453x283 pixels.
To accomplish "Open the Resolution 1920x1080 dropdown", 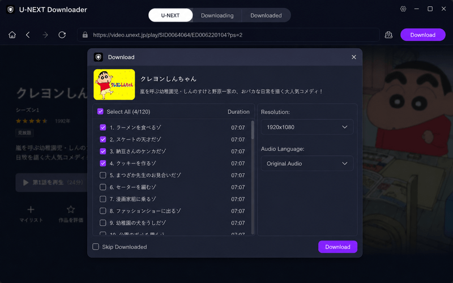I will [x=307, y=127].
